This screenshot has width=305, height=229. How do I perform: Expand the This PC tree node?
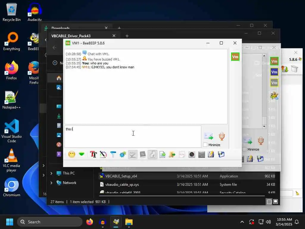51,173
